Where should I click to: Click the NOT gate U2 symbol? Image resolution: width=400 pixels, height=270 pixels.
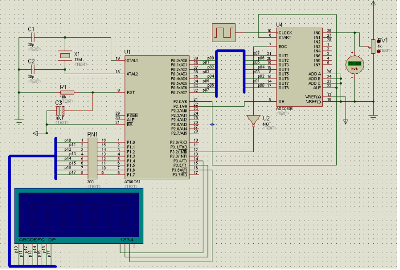(x=253, y=120)
